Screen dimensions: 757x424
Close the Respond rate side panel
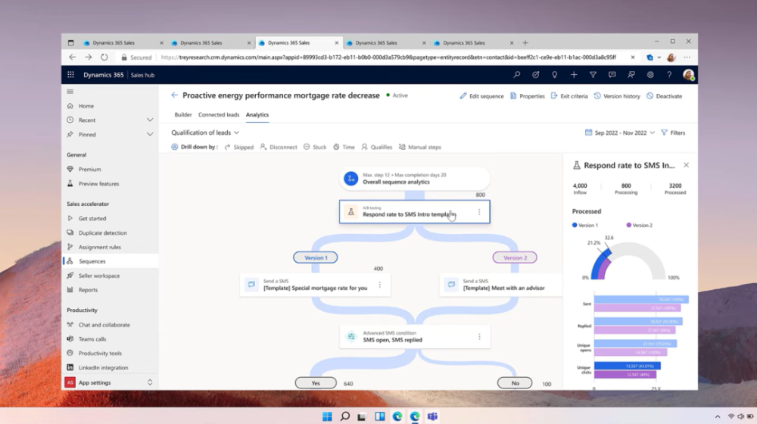click(686, 165)
